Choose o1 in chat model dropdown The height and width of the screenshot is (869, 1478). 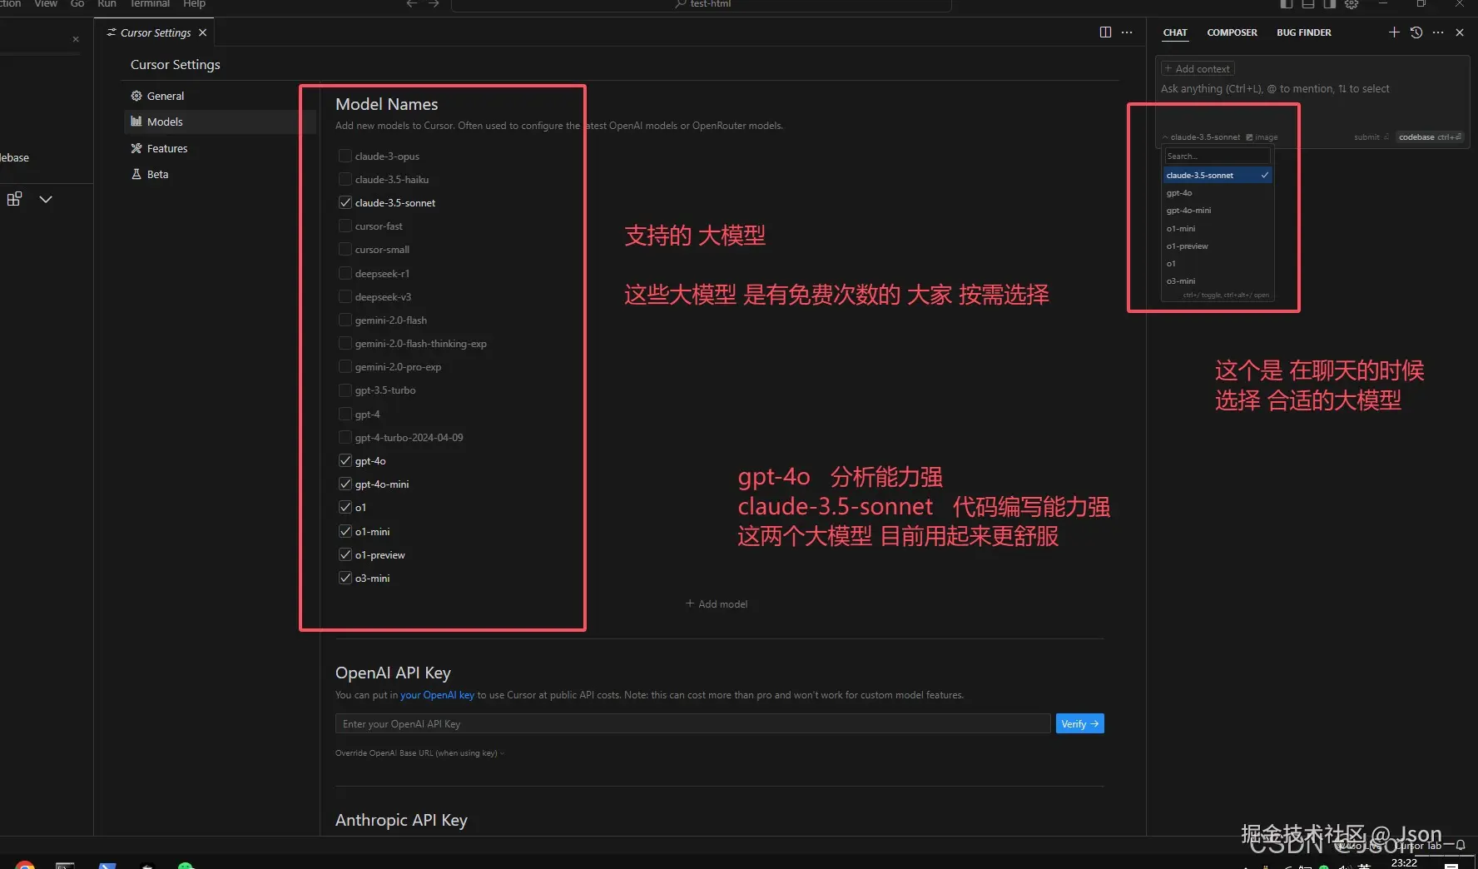(x=1218, y=263)
